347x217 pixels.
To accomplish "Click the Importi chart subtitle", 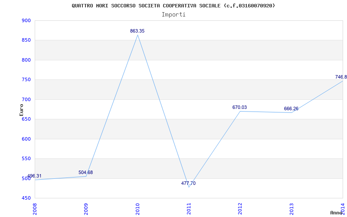I will [173, 15].
